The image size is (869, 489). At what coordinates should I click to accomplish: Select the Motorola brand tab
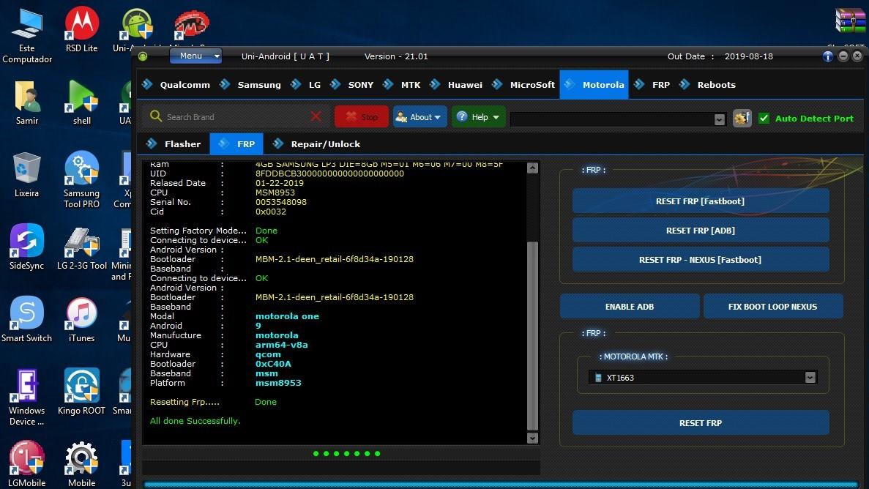(x=594, y=85)
